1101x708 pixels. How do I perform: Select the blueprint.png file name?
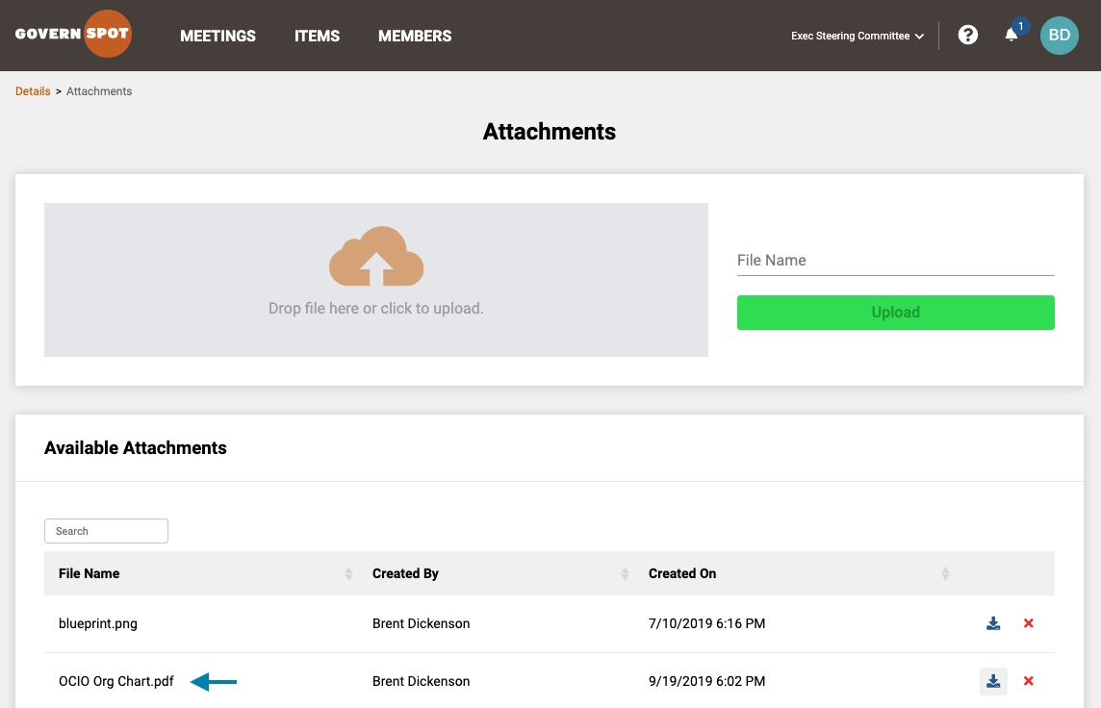click(97, 623)
